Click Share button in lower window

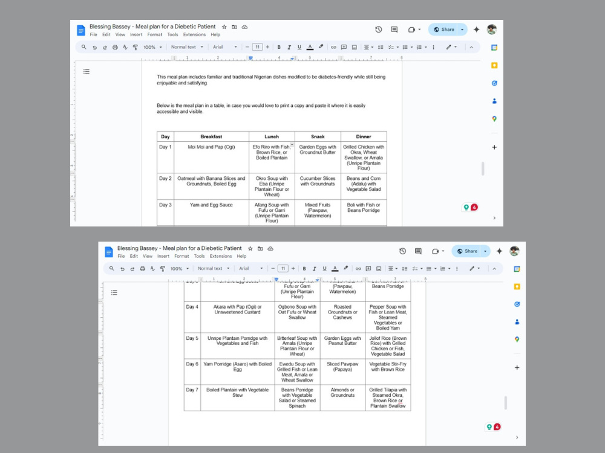coord(466,251)
